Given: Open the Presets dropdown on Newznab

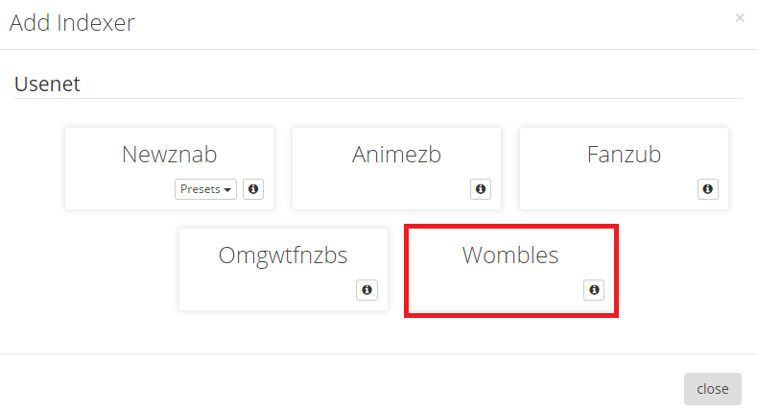Looking at the screenshot, I should click(x=205, y=189).
